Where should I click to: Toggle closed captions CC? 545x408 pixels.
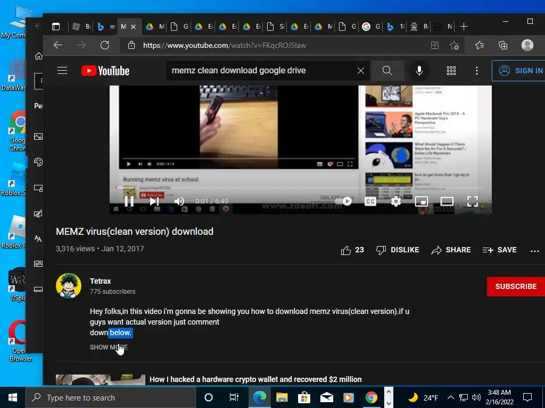click(370, 201)
